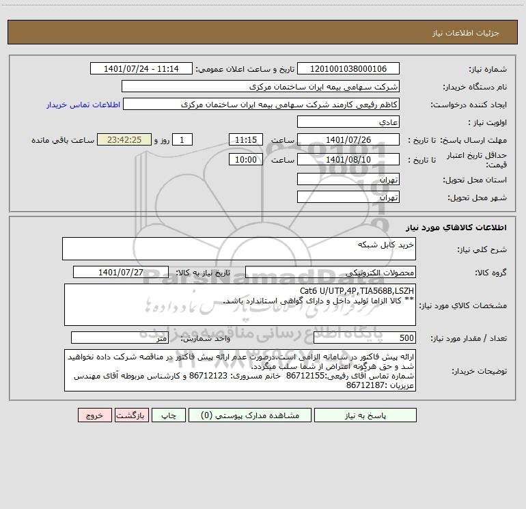Click announcement date field 1401/07/24 - 11:14

click(x=141, y=68)
